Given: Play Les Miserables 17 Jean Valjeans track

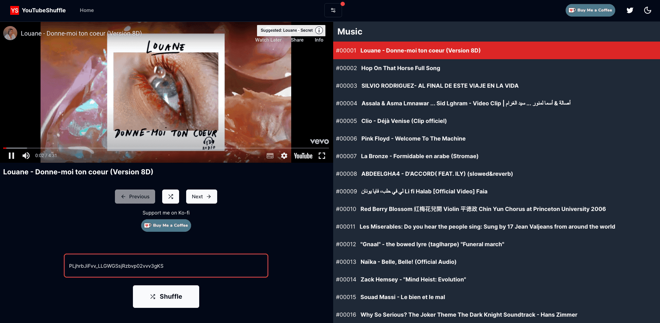Looking at the screenshot, I should [x=496, y=226].
